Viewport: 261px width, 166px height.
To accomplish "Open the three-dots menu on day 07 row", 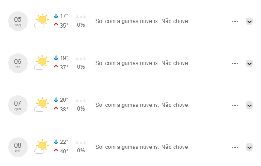I will [x=235, y=105].
